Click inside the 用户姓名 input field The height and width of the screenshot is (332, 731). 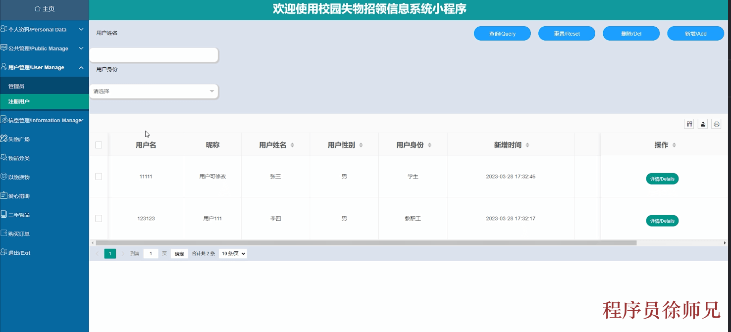[x=154, y=54]
